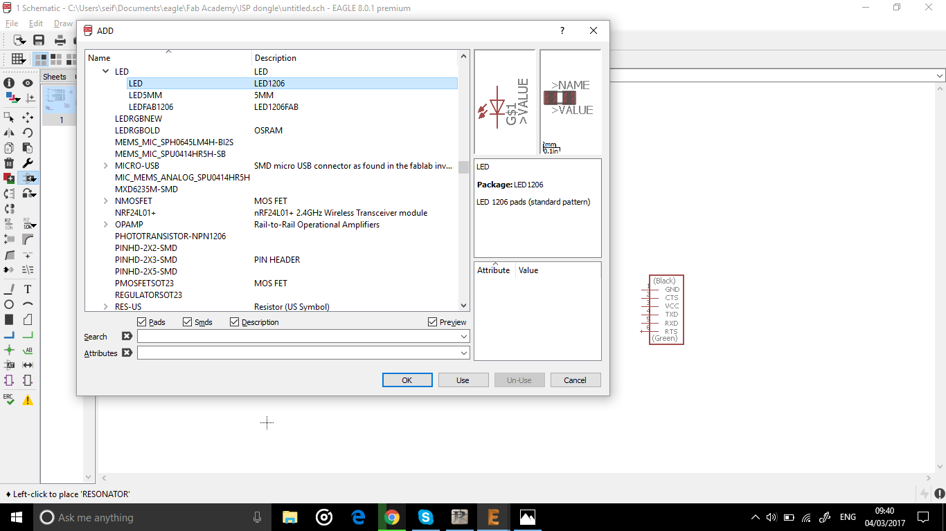Select the Rotate tool
Image resolution: width=946 pixels, height=531 pixels.
click(x=28, y=132)
